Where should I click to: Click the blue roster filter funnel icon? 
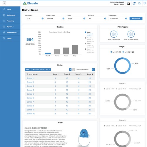pyautogui.click(x=70, y=70)
